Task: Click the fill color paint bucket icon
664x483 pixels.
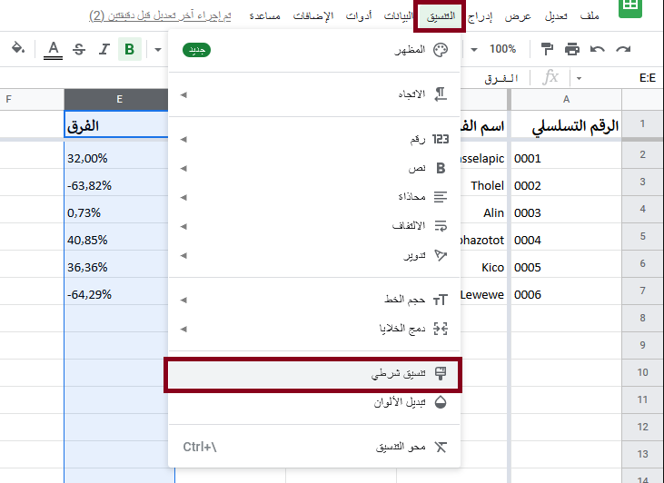Action: 18,48
